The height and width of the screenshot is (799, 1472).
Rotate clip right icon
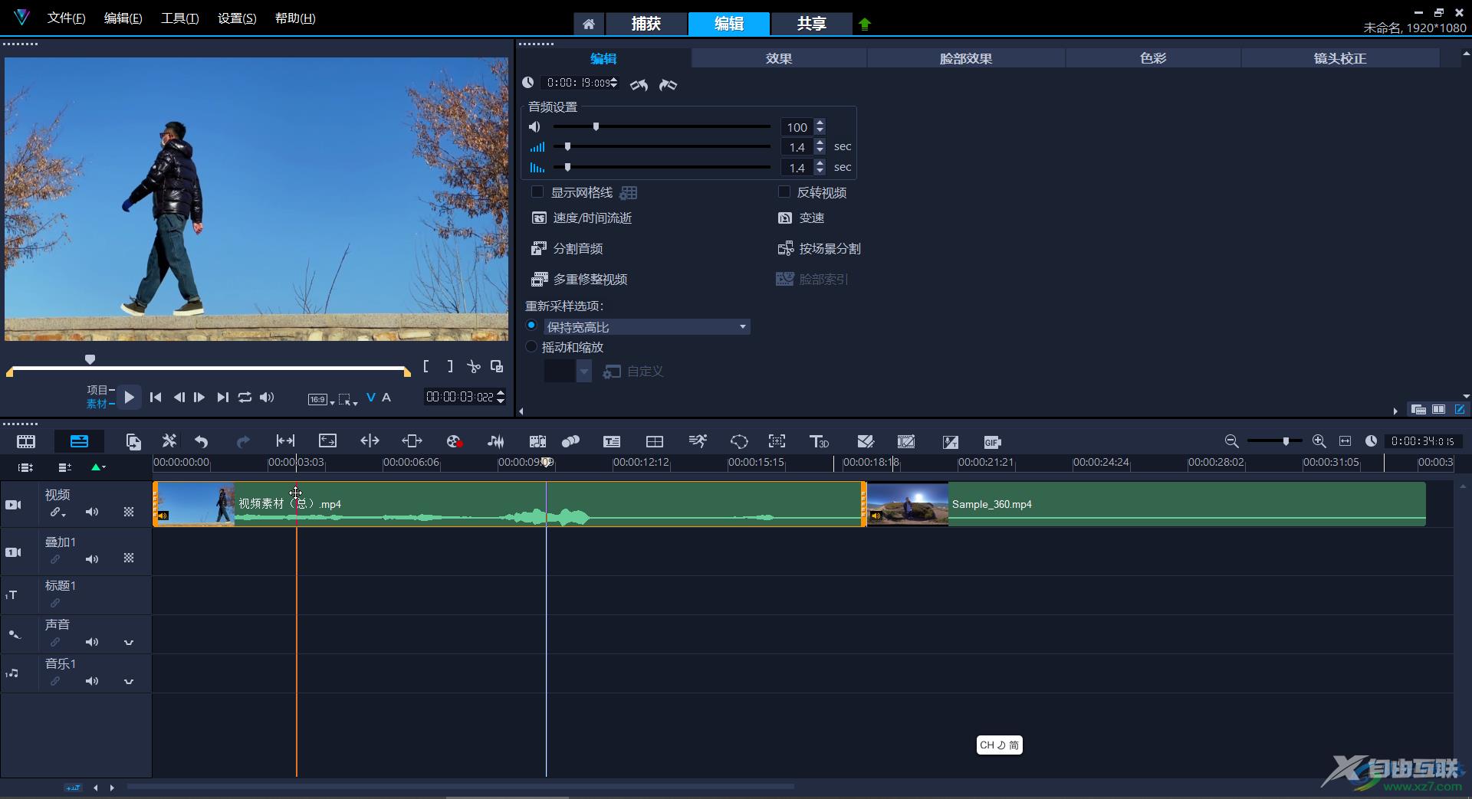(668, 84)
